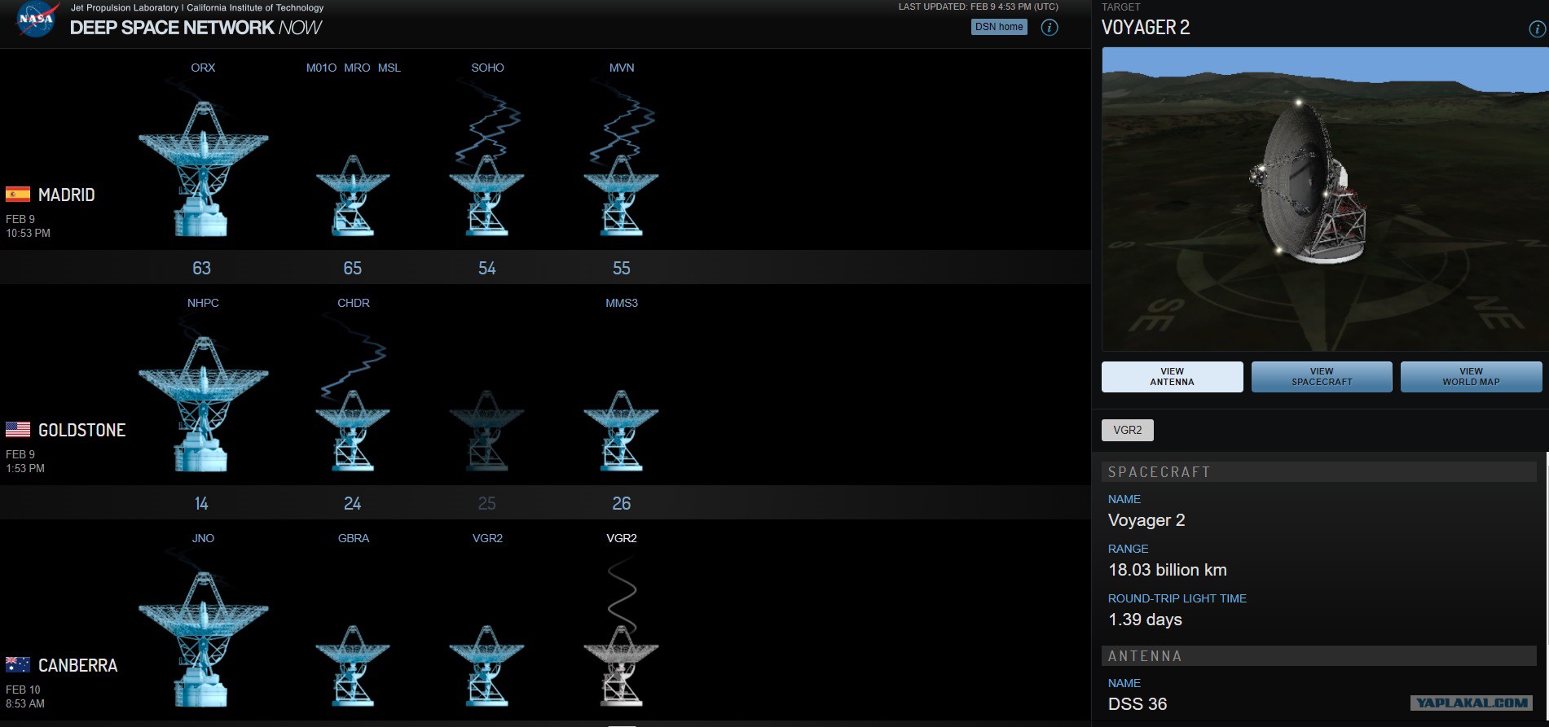Click antenna number 65
The height and width of the screenshot is (727, 1549).
coord(352,268)
